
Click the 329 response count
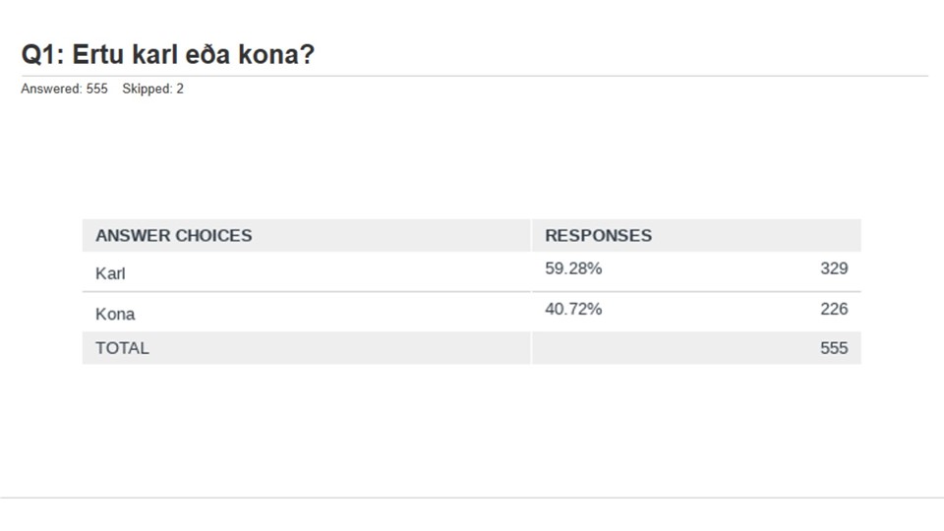tap(834, 268)
